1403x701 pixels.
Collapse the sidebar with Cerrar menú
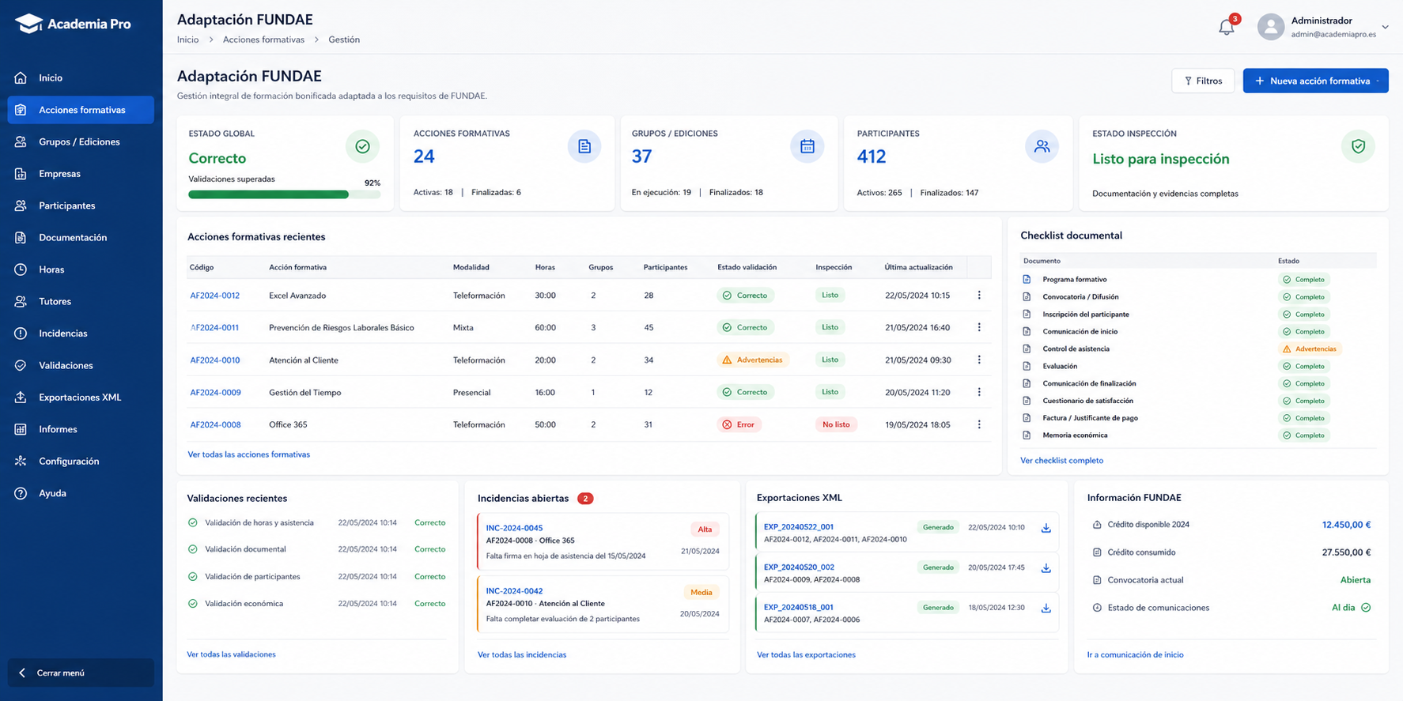click(x=81, y=673)
